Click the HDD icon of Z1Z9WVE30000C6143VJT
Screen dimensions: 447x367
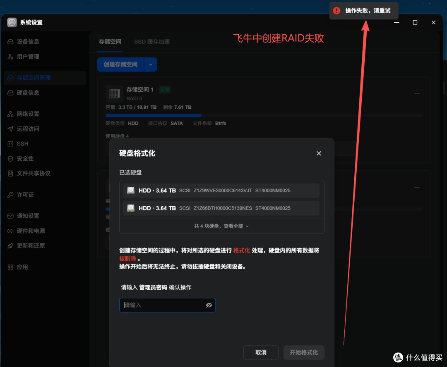pyautogui.click(x=131, y=191)
